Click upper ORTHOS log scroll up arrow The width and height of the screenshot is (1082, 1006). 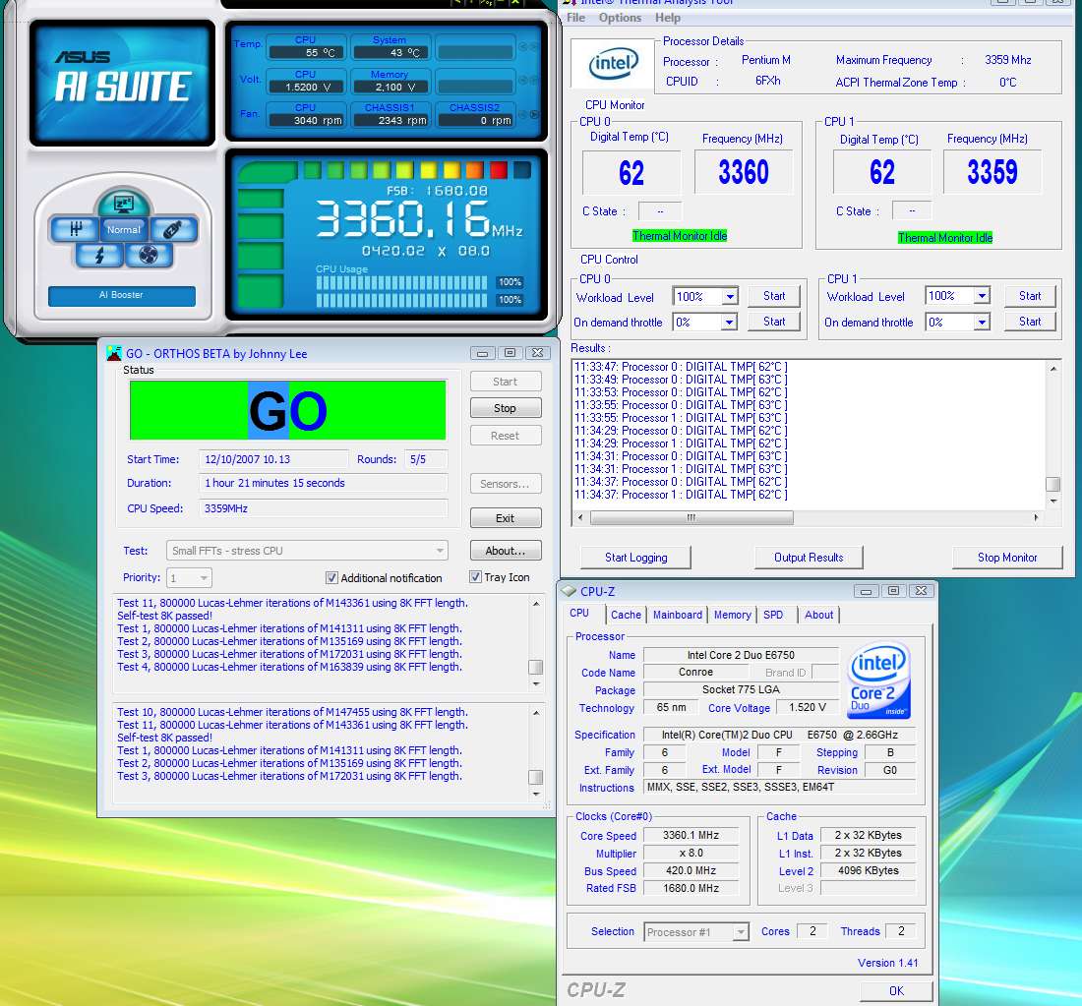tap(536, 604)
